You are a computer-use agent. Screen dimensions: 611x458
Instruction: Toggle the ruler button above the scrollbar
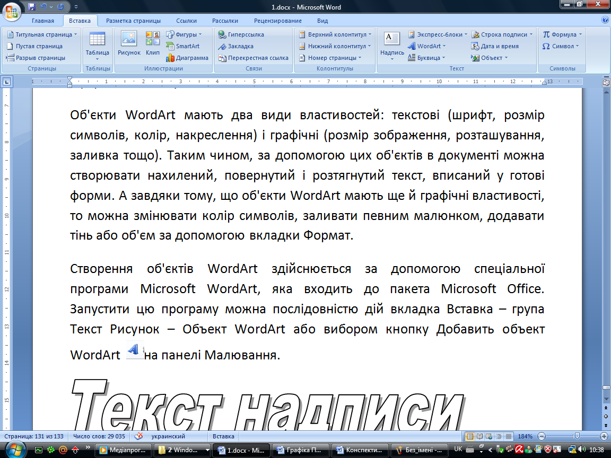tap(606, 82)
